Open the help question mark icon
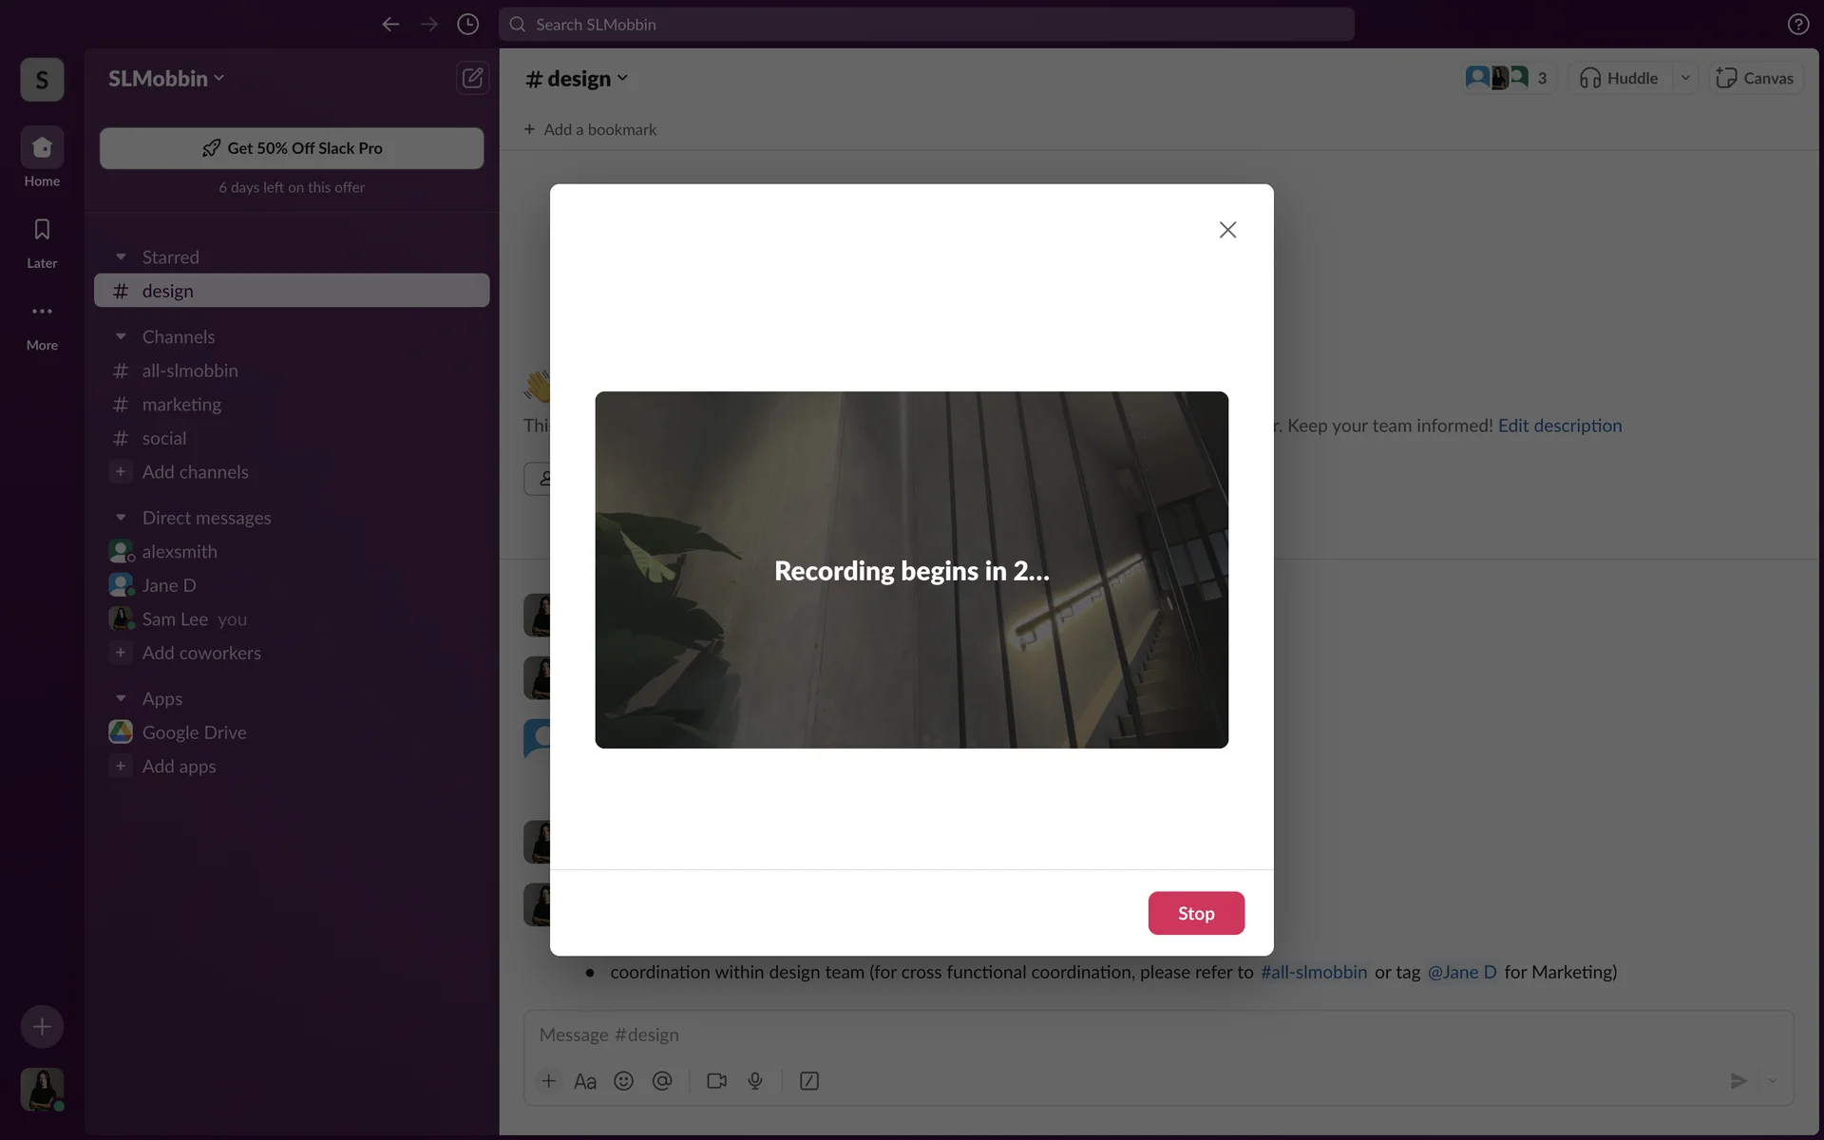 pos(1797,25)
